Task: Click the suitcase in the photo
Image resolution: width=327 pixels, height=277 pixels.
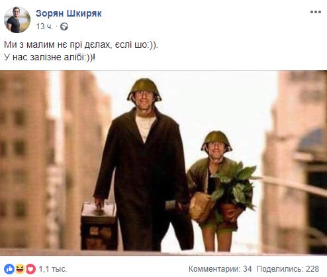Action: tap(99, 227)
